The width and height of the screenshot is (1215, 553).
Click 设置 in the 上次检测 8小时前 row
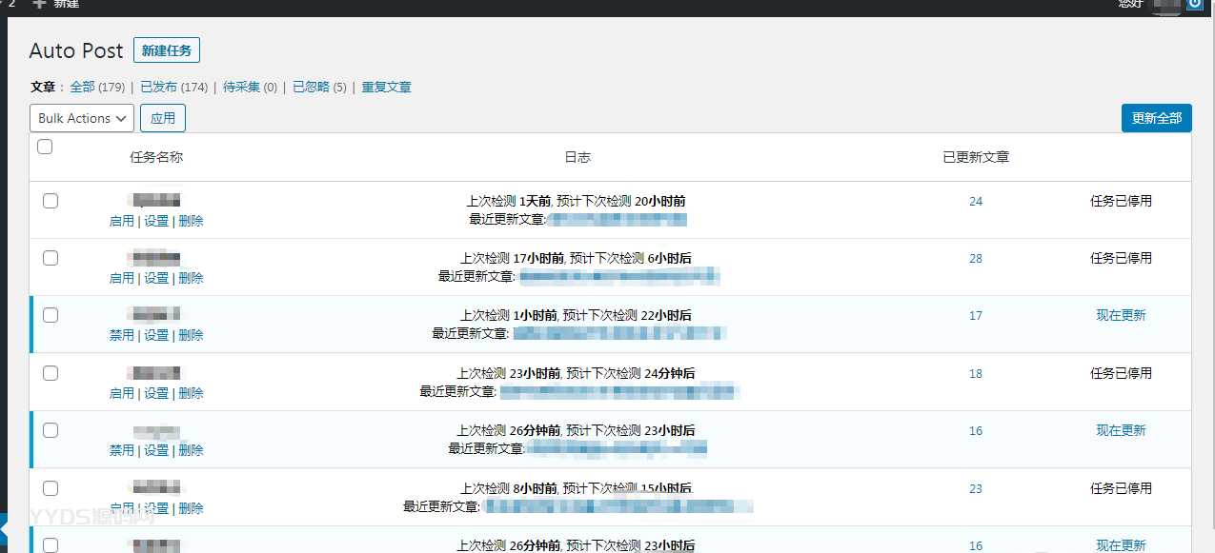[156, 508]
